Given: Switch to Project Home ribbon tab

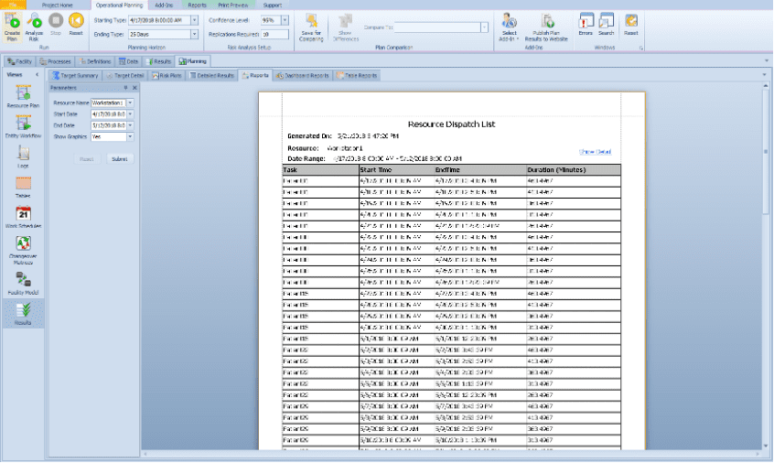Looking at the screenshot, I should click(58, 5).
